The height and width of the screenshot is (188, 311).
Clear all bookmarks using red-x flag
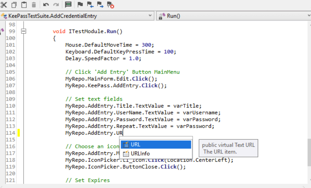[x=111, y=5]
